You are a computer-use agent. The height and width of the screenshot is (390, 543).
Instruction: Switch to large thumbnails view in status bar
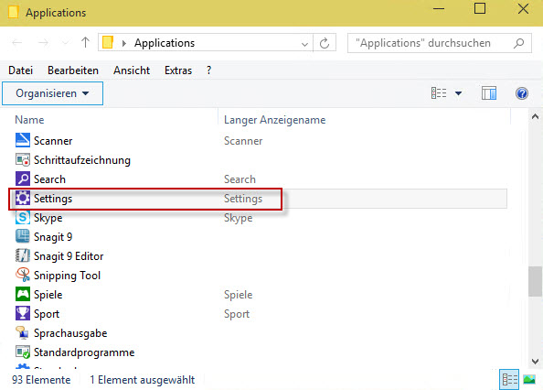(529, 380)
